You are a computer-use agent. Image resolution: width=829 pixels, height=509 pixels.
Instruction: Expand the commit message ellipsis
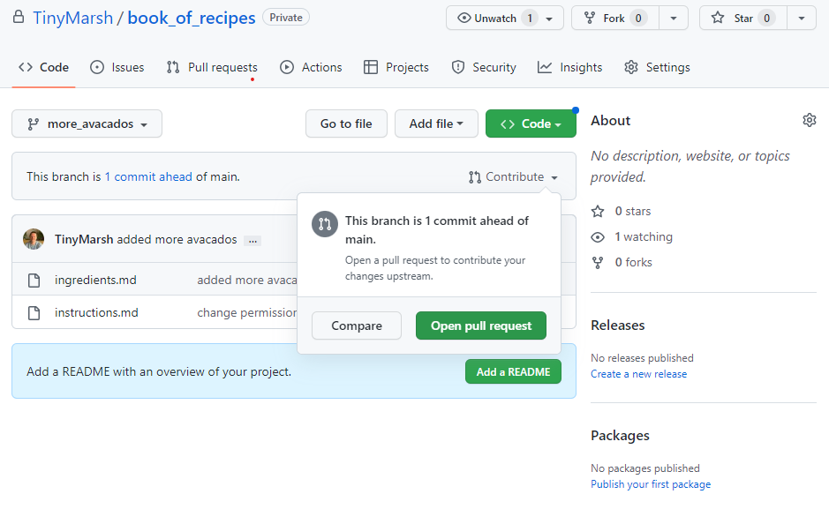(252, 240)
